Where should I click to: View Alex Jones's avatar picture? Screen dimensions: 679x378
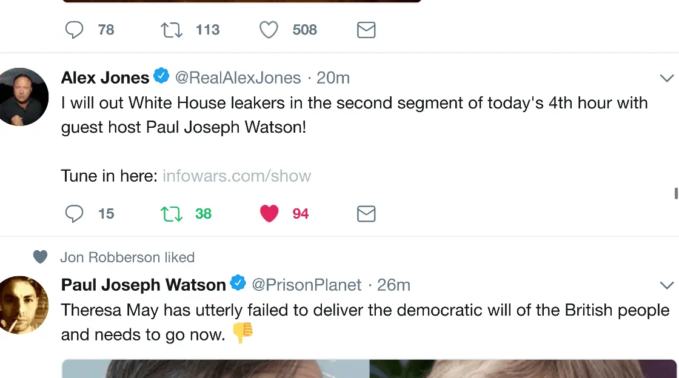pos(23,97)
